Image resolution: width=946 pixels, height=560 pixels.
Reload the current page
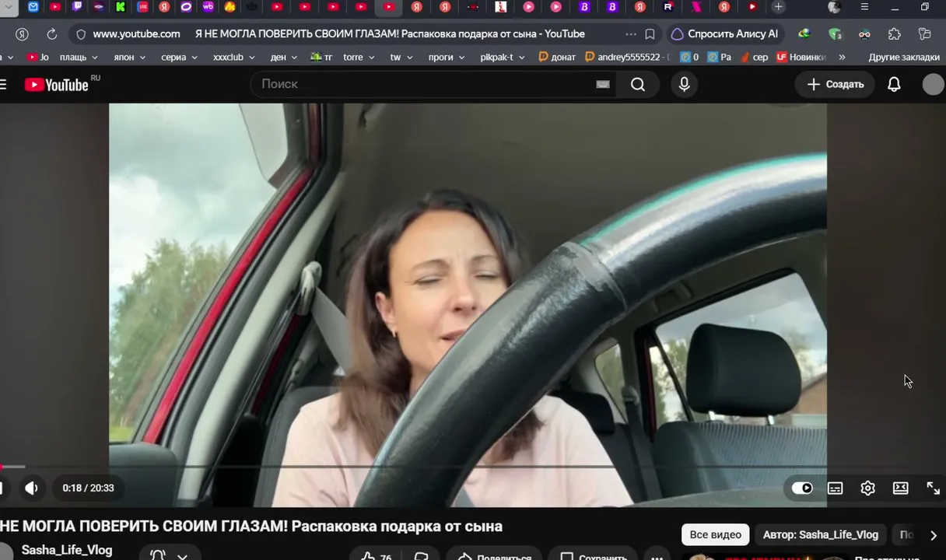[x=52, y=34]
